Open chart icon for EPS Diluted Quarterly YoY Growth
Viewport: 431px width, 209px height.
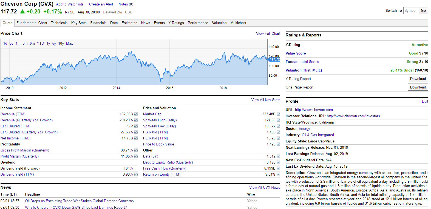pos(136,132)
